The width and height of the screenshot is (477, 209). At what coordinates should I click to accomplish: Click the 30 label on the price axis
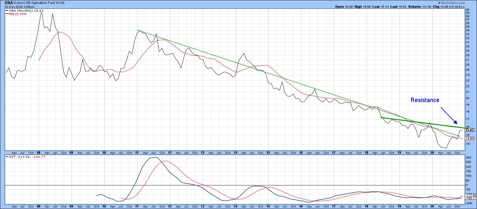pos(467,47)
